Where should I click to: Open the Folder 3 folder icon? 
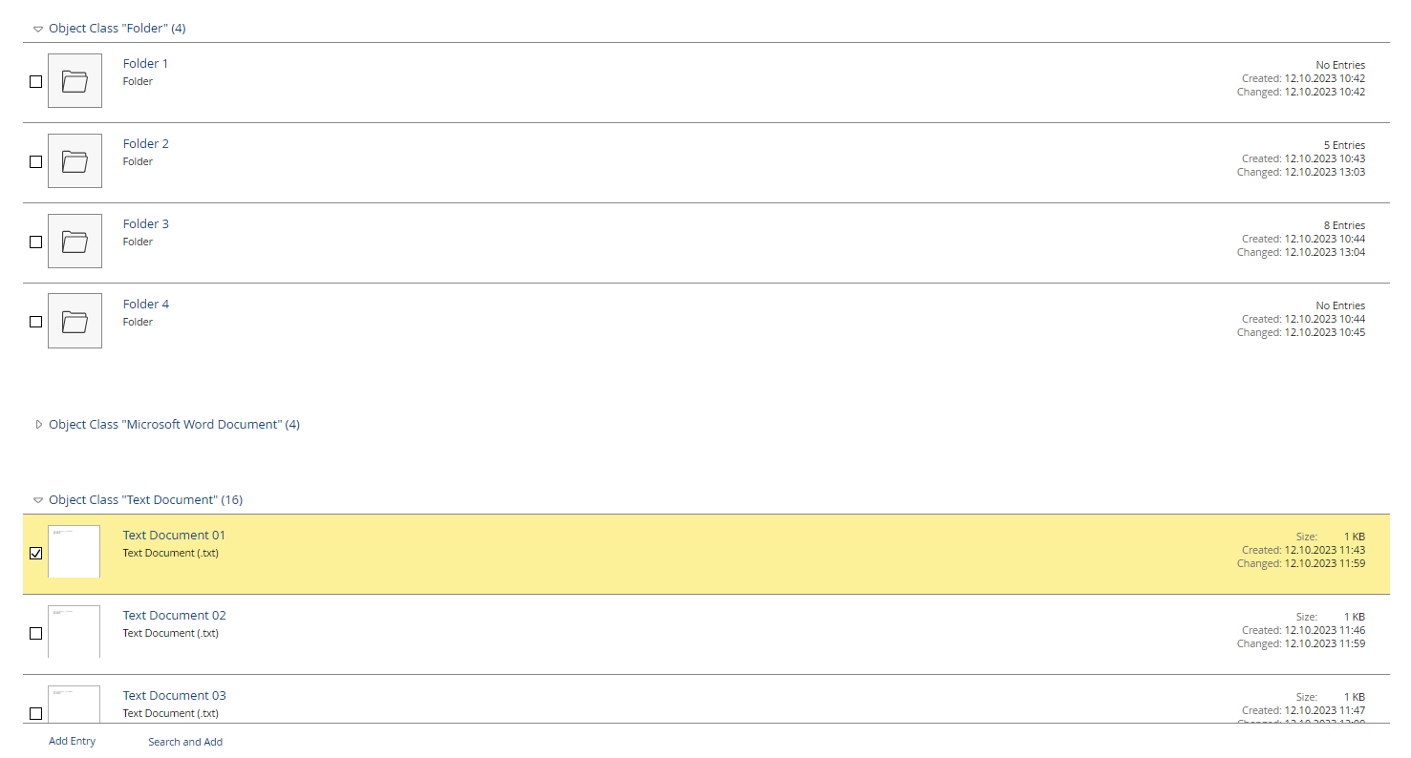pyautogui.click(x=75, y=241)
